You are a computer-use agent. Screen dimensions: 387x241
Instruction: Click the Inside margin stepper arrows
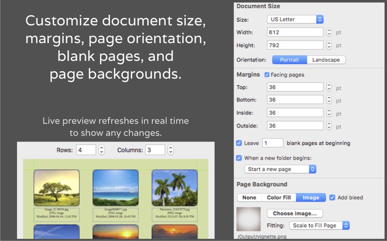point(329,113)
